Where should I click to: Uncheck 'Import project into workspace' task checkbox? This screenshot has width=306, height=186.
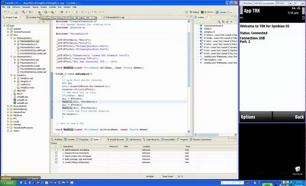click(x=56, y=156)
